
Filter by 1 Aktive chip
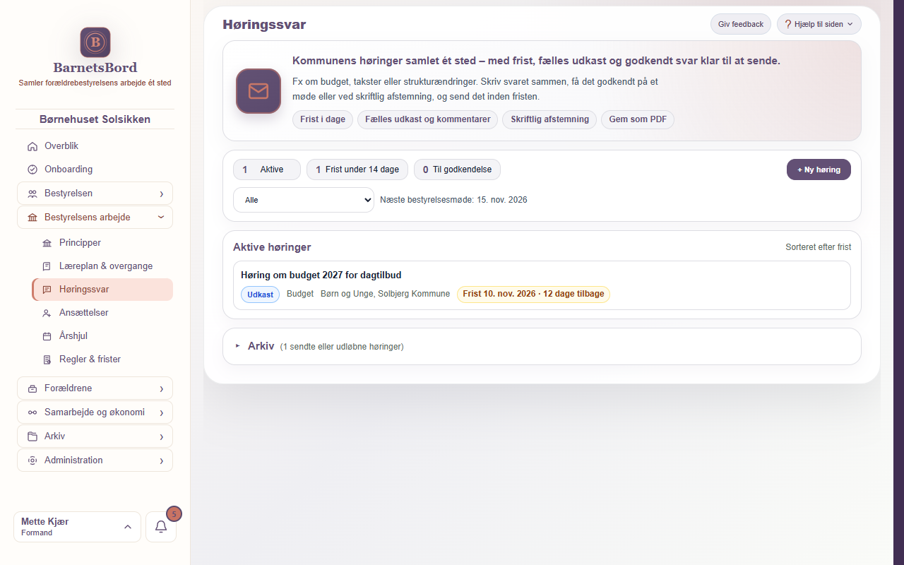(x=267, y=169)
